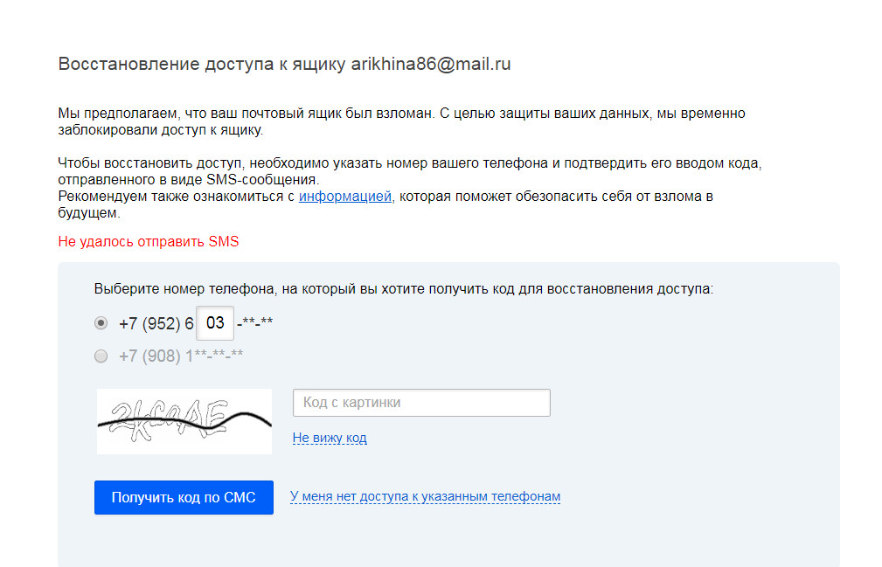
Task: Click the phone digits field containing 03
Action: [215, 323]
